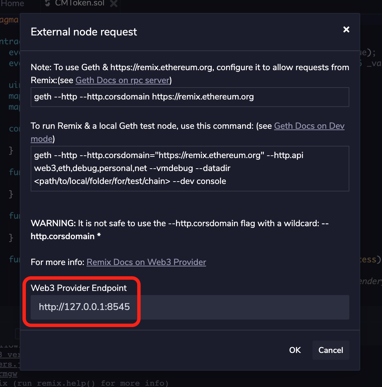Click the local Geth dev mode command box
The image size is (382, 387).
190,169
